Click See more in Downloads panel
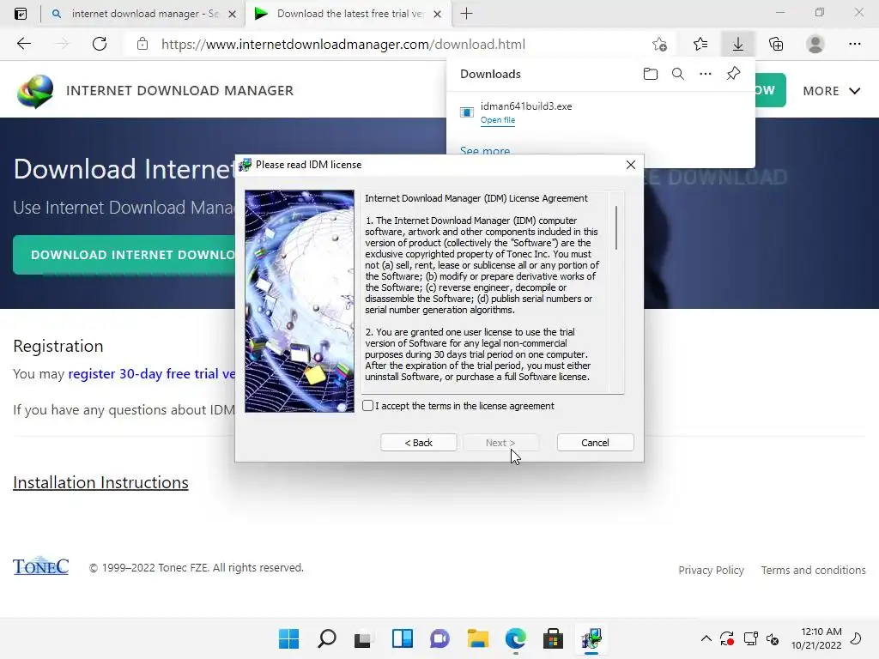The width and height of the screenshot is (879, 659). (485, 151)
